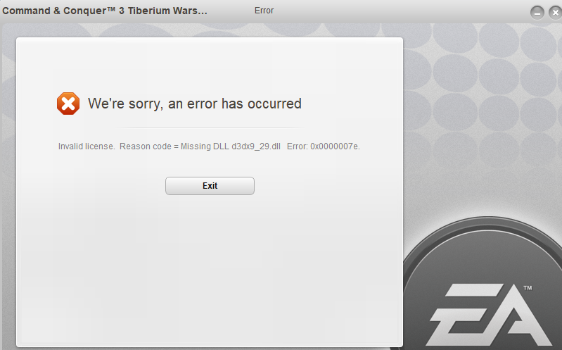Click the divider line under the heading
The width and height of the screenshot is (562, 350).
pyautogui.click(x=210, y=127)
